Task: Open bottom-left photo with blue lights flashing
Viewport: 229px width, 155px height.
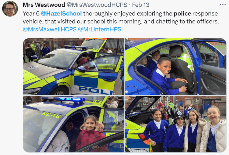Action: (x=74, y=124)
